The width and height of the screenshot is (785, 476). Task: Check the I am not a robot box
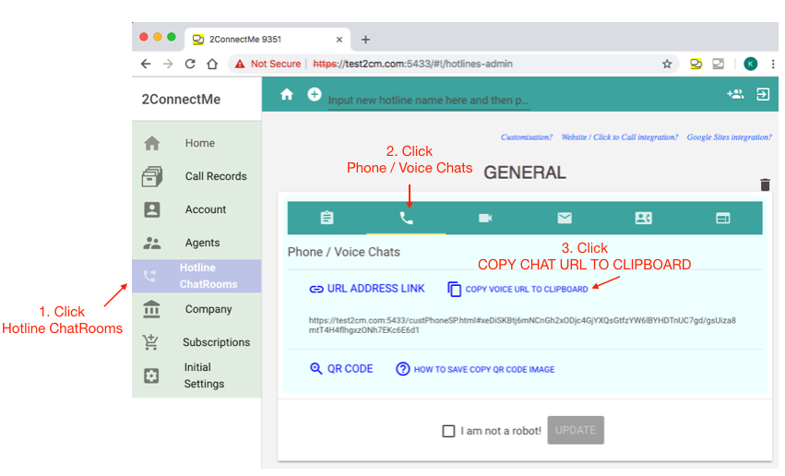pos(448,431)
